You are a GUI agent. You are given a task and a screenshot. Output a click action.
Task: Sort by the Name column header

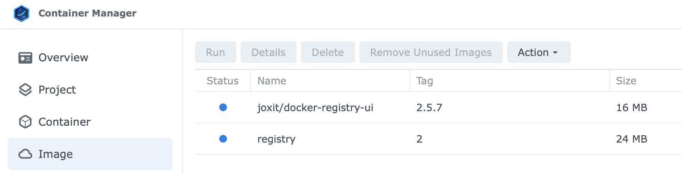click(x=330, y=81)
